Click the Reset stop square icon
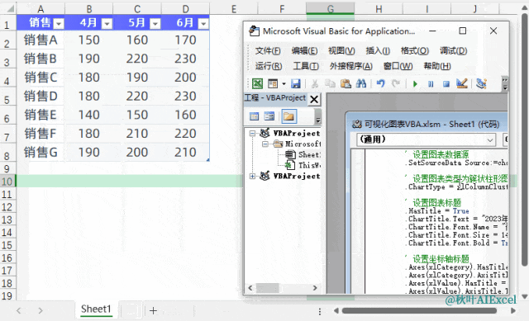529x321 pixels. pos(446,83)
